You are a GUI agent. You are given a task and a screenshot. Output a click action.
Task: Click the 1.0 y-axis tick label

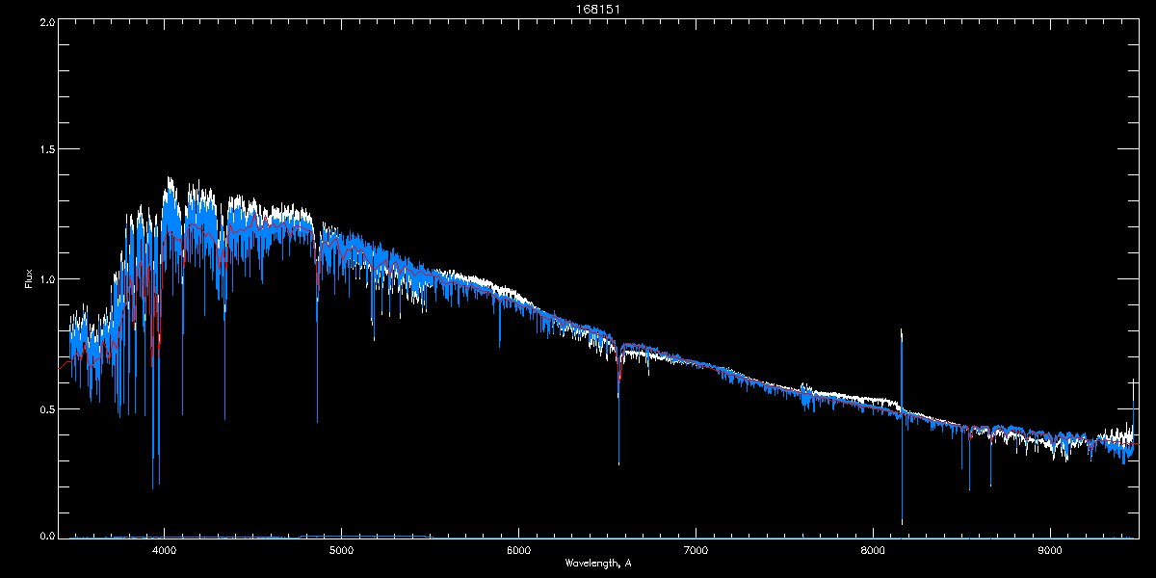coord(46,279)
